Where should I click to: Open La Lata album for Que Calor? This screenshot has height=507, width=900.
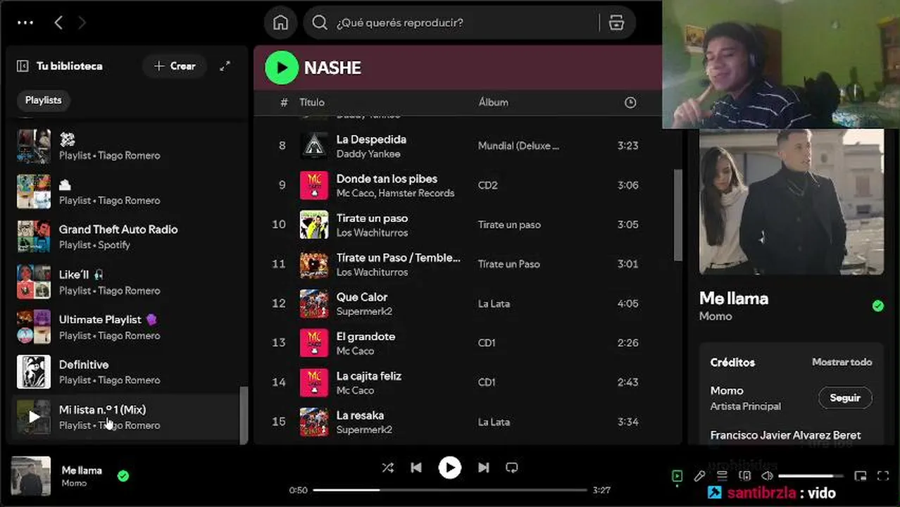[x=494, y=303]
